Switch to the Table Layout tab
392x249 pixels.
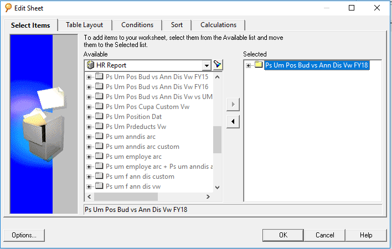[x=85, y=25]
